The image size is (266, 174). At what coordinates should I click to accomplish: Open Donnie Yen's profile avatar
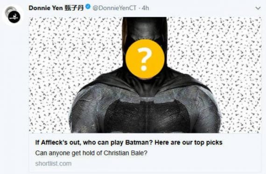13,15
